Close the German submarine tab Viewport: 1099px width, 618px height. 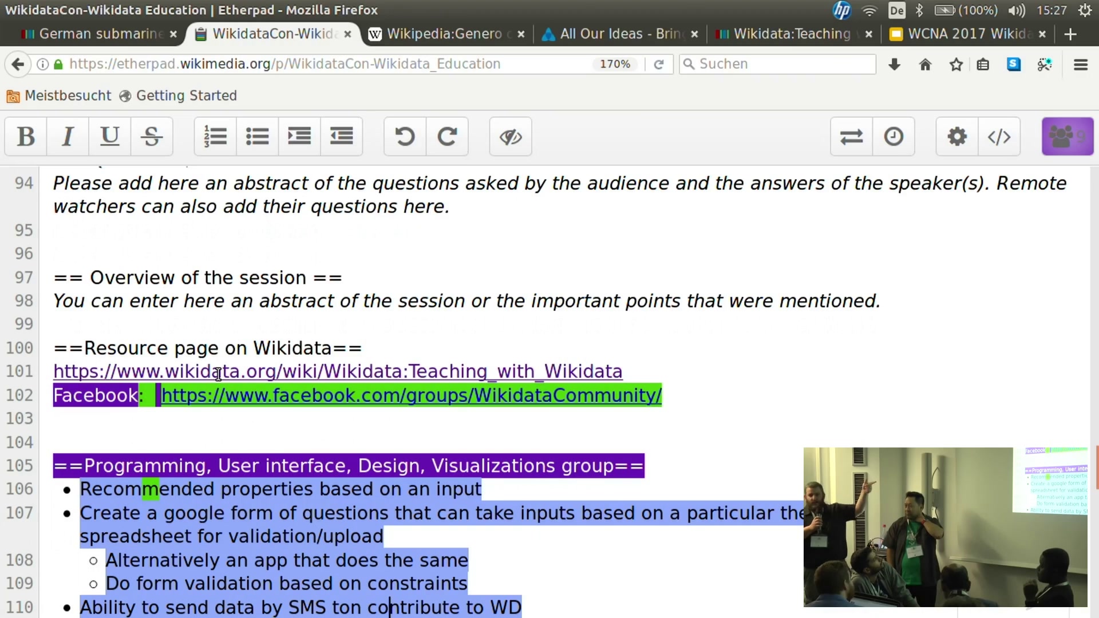point(173,34)
